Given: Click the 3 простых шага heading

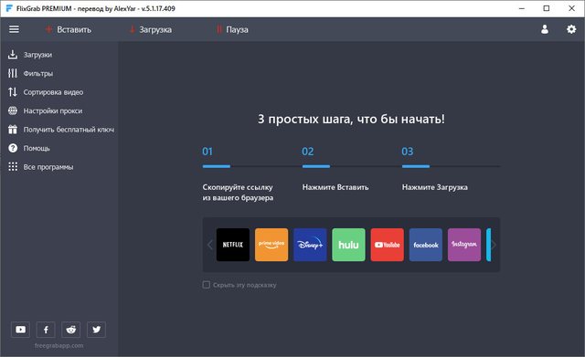Looking at the screenshot, I should point(351,119).
